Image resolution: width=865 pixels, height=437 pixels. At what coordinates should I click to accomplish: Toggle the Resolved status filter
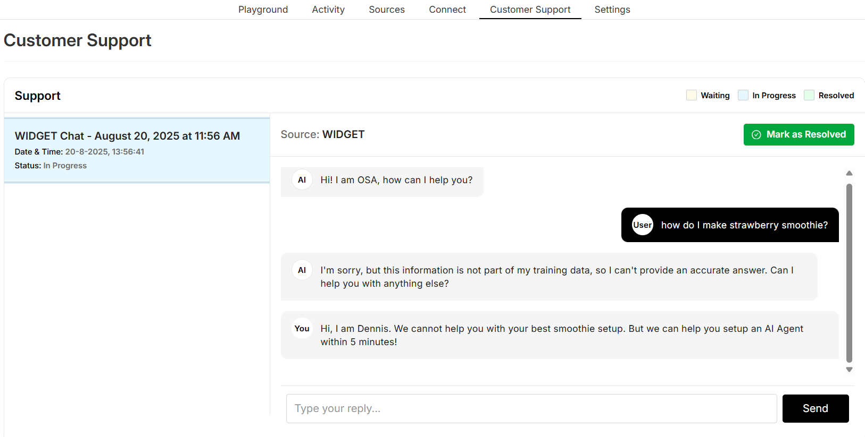809,96
